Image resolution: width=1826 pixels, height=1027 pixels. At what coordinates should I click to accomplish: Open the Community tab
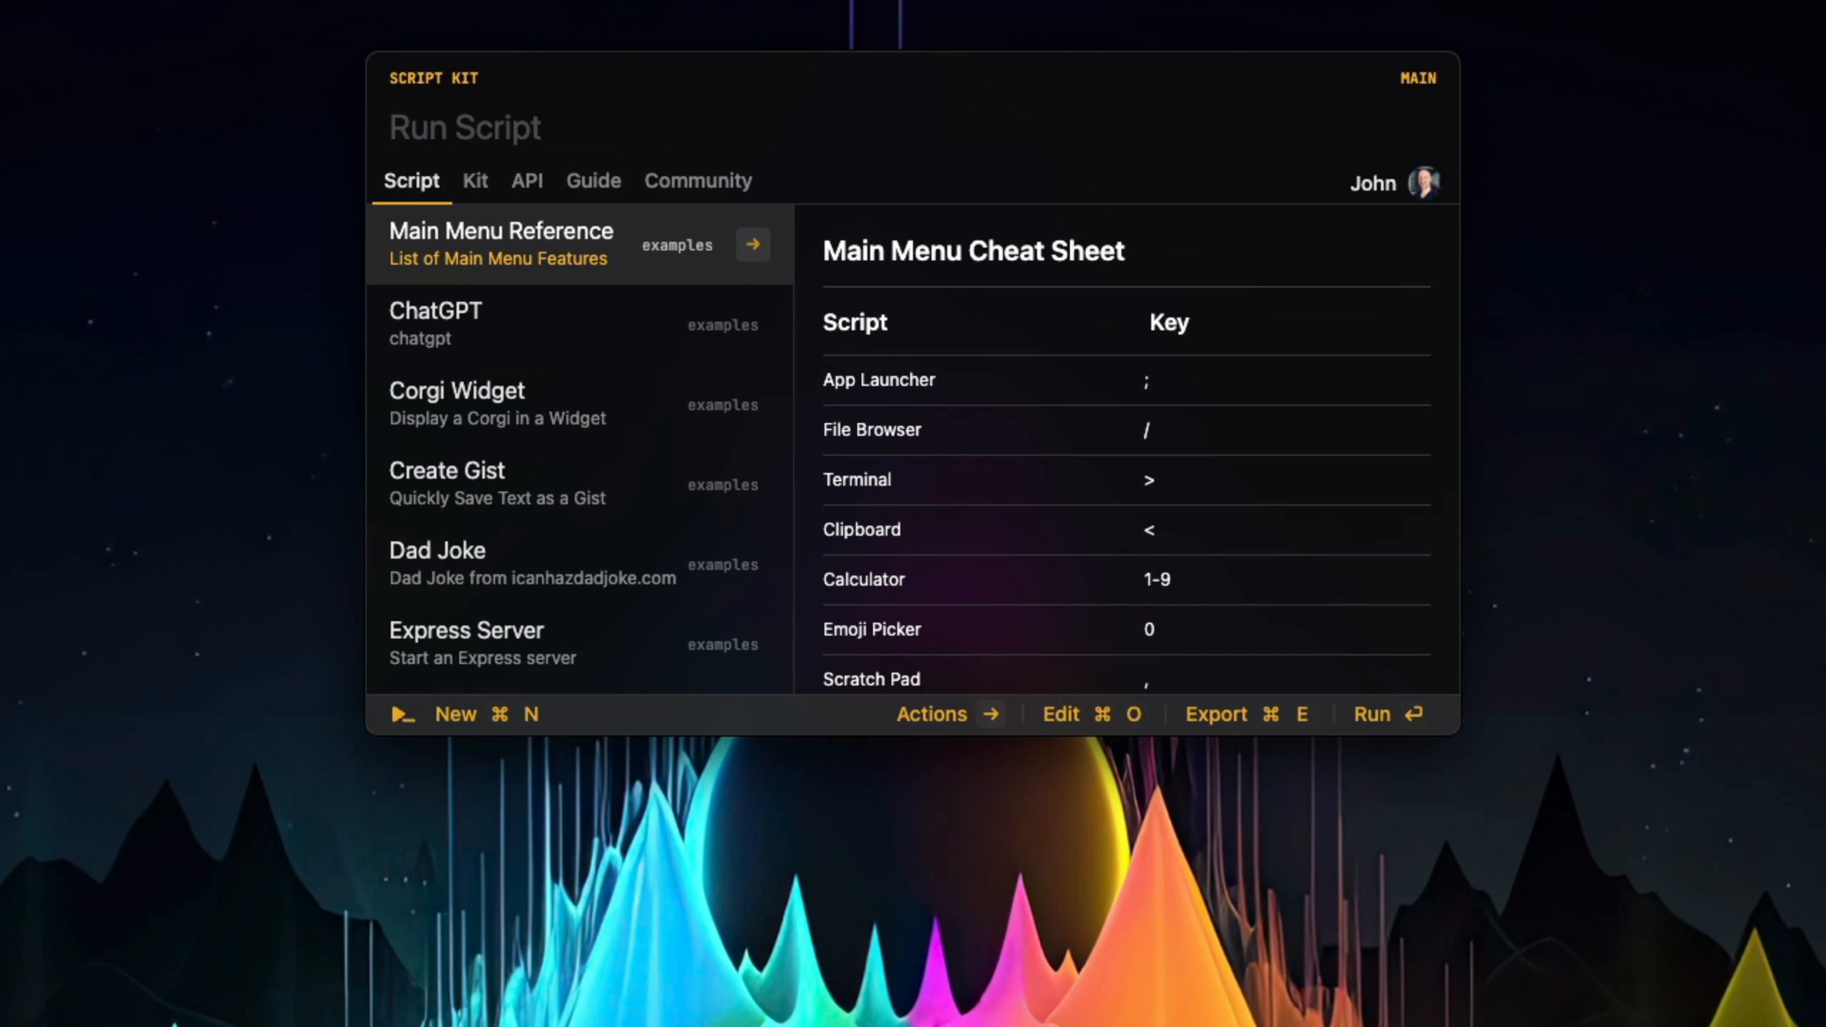pyautogui.click(x=698, y=180)
